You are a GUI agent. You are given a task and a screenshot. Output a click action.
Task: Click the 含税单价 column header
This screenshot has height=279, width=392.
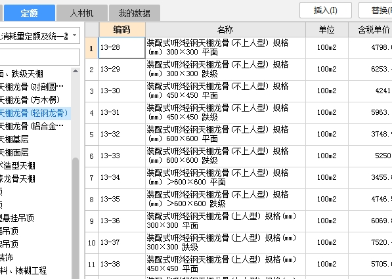pyautogui.click(x=370, y=30)
